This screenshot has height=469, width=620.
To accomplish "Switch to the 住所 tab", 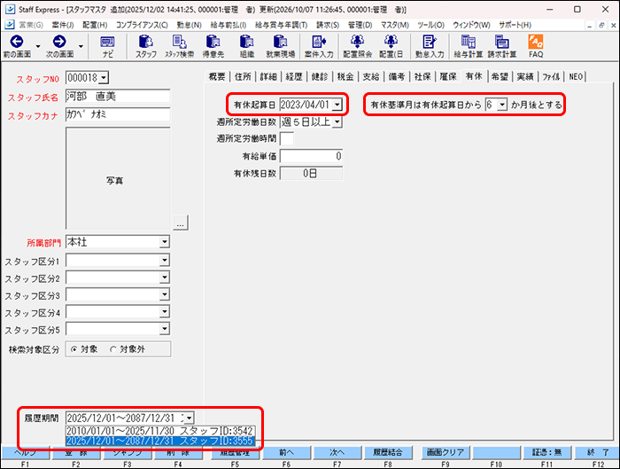I will point(243,76).
